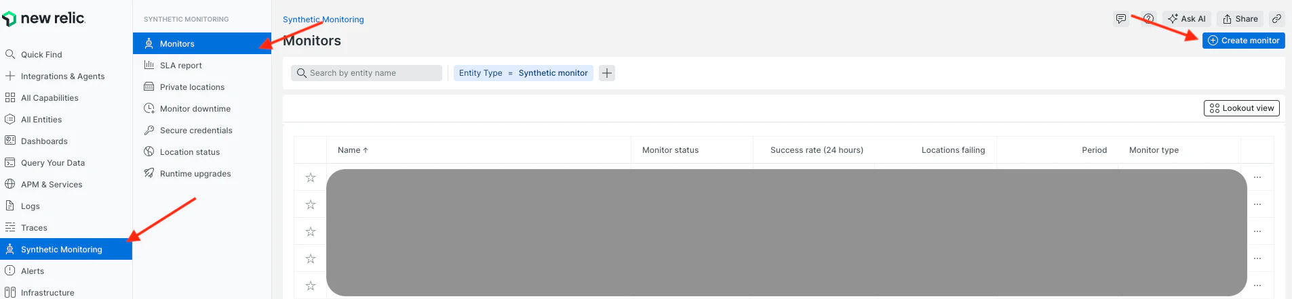
Task: Click the Infrastructure icon
Action: [x=10, y=292]
